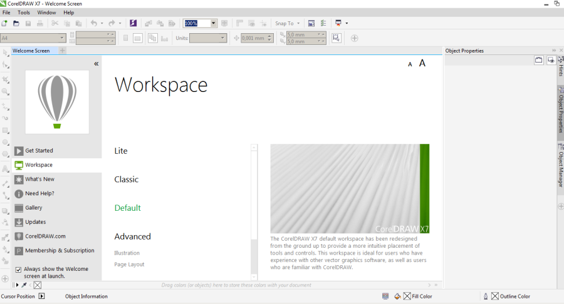Screen dimensions: 564x304
Task: Click the Paste clipboard icon
Action: coord(78,23)
